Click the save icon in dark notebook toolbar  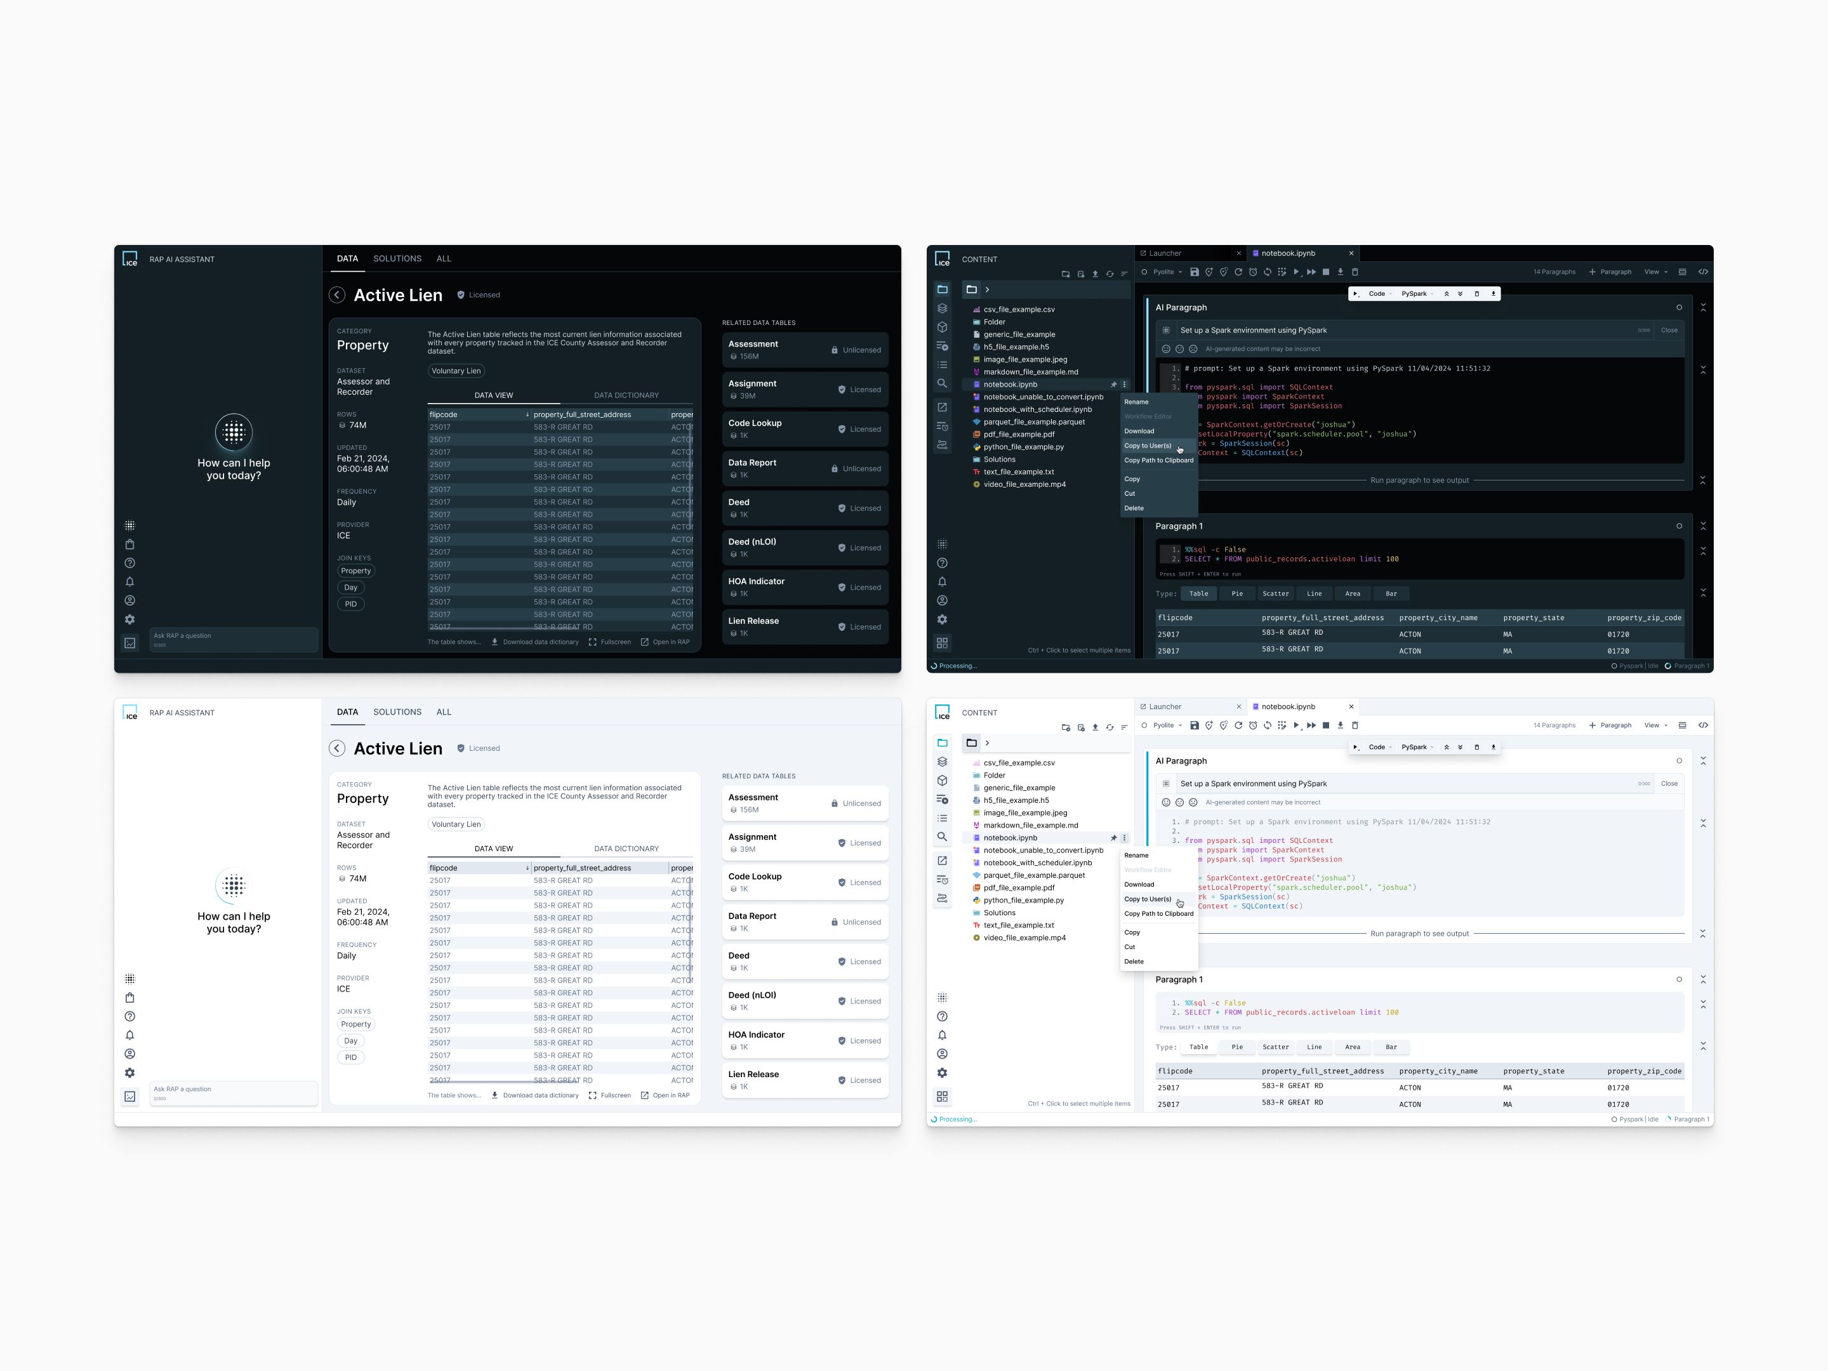pyautogui.click(x=1194, y=272)
